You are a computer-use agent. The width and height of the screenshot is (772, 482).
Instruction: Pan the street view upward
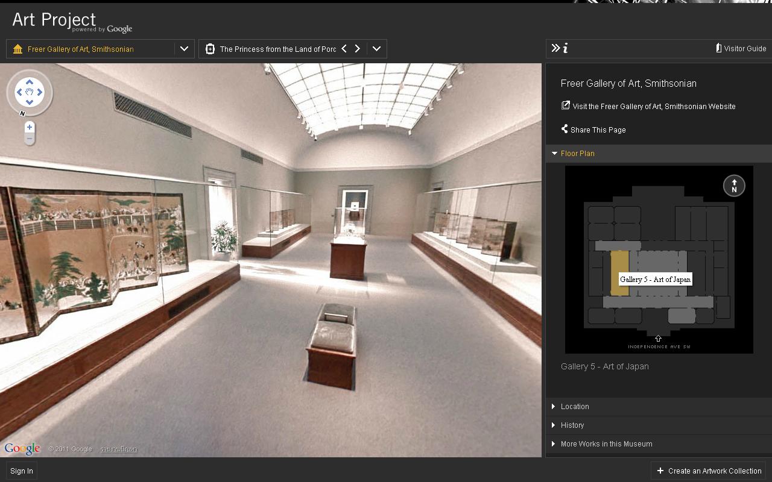coord(30,82)
